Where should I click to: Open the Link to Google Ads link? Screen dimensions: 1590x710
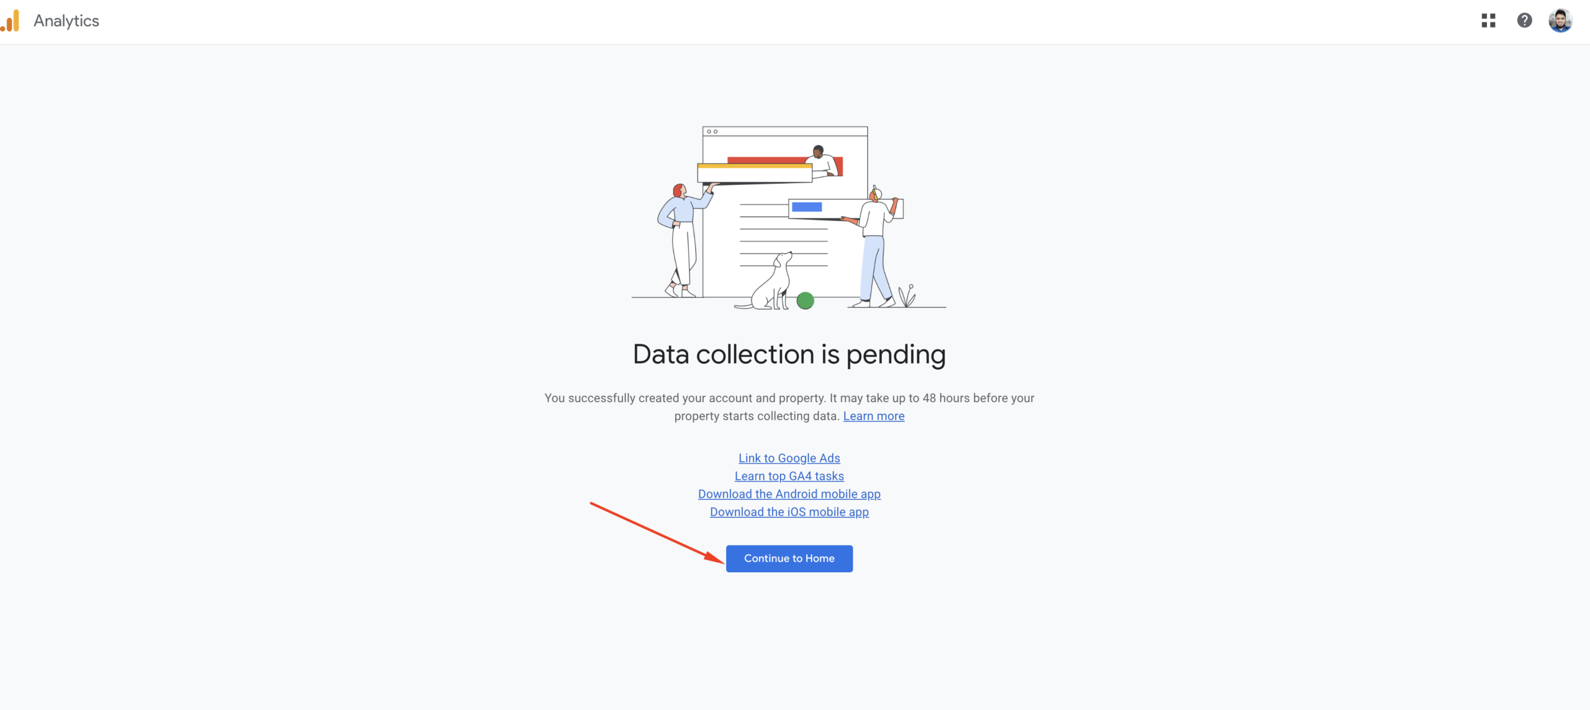tap(789, 458)
